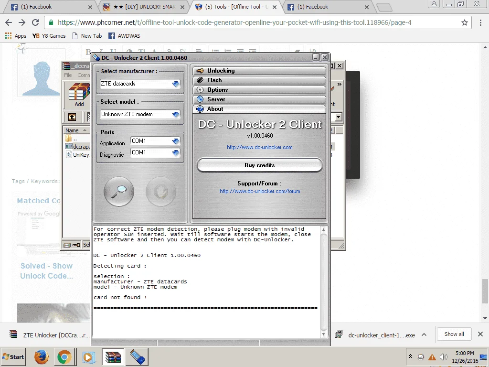Screen dimensions: 489x367
Task: Close the DIY UNLOCK browser tab
Action: coord(182,7)
